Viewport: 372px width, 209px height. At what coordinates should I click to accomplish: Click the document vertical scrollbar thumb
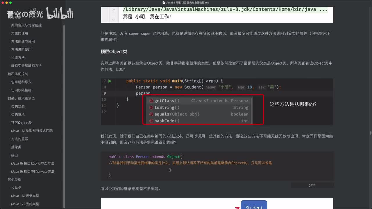tap(371, 133)
